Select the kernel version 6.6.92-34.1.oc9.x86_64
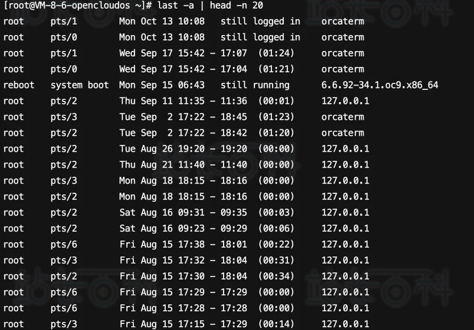 point(379,85)
